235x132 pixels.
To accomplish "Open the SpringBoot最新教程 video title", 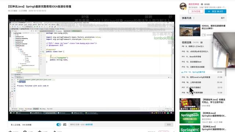I will point(214,114).
